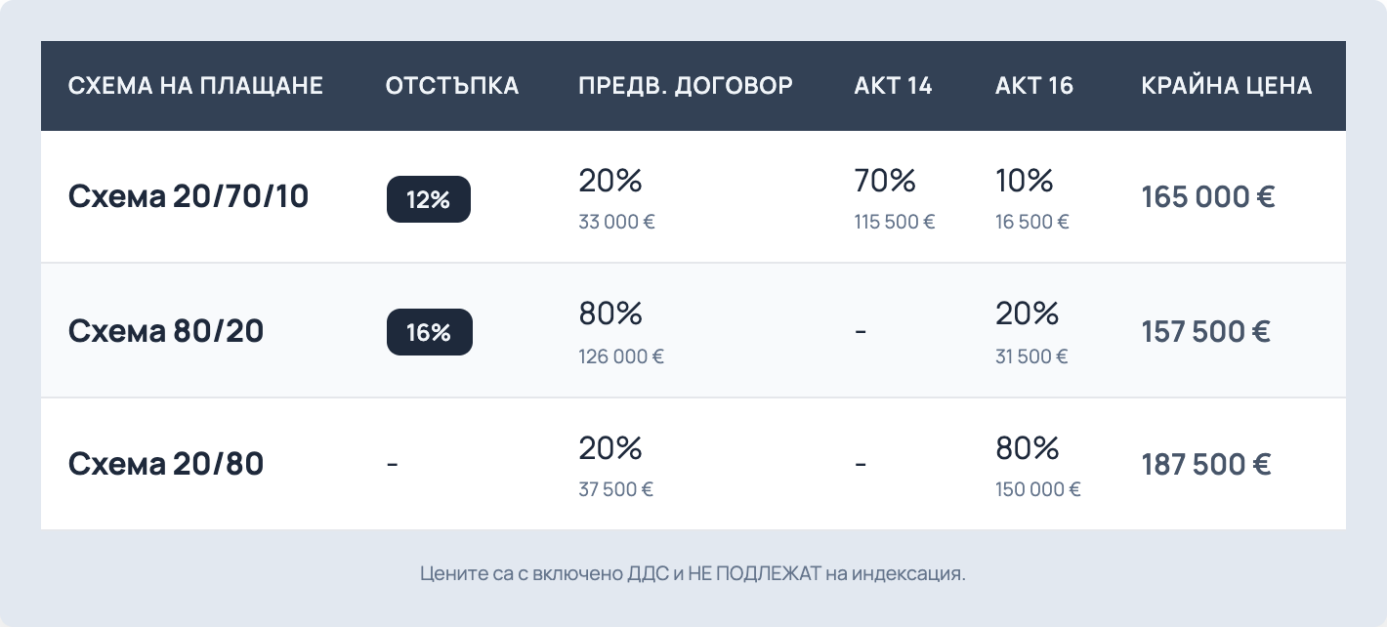Select the Схема 20/70/10 row title
1387x627 pixels.
click(189, 197)
